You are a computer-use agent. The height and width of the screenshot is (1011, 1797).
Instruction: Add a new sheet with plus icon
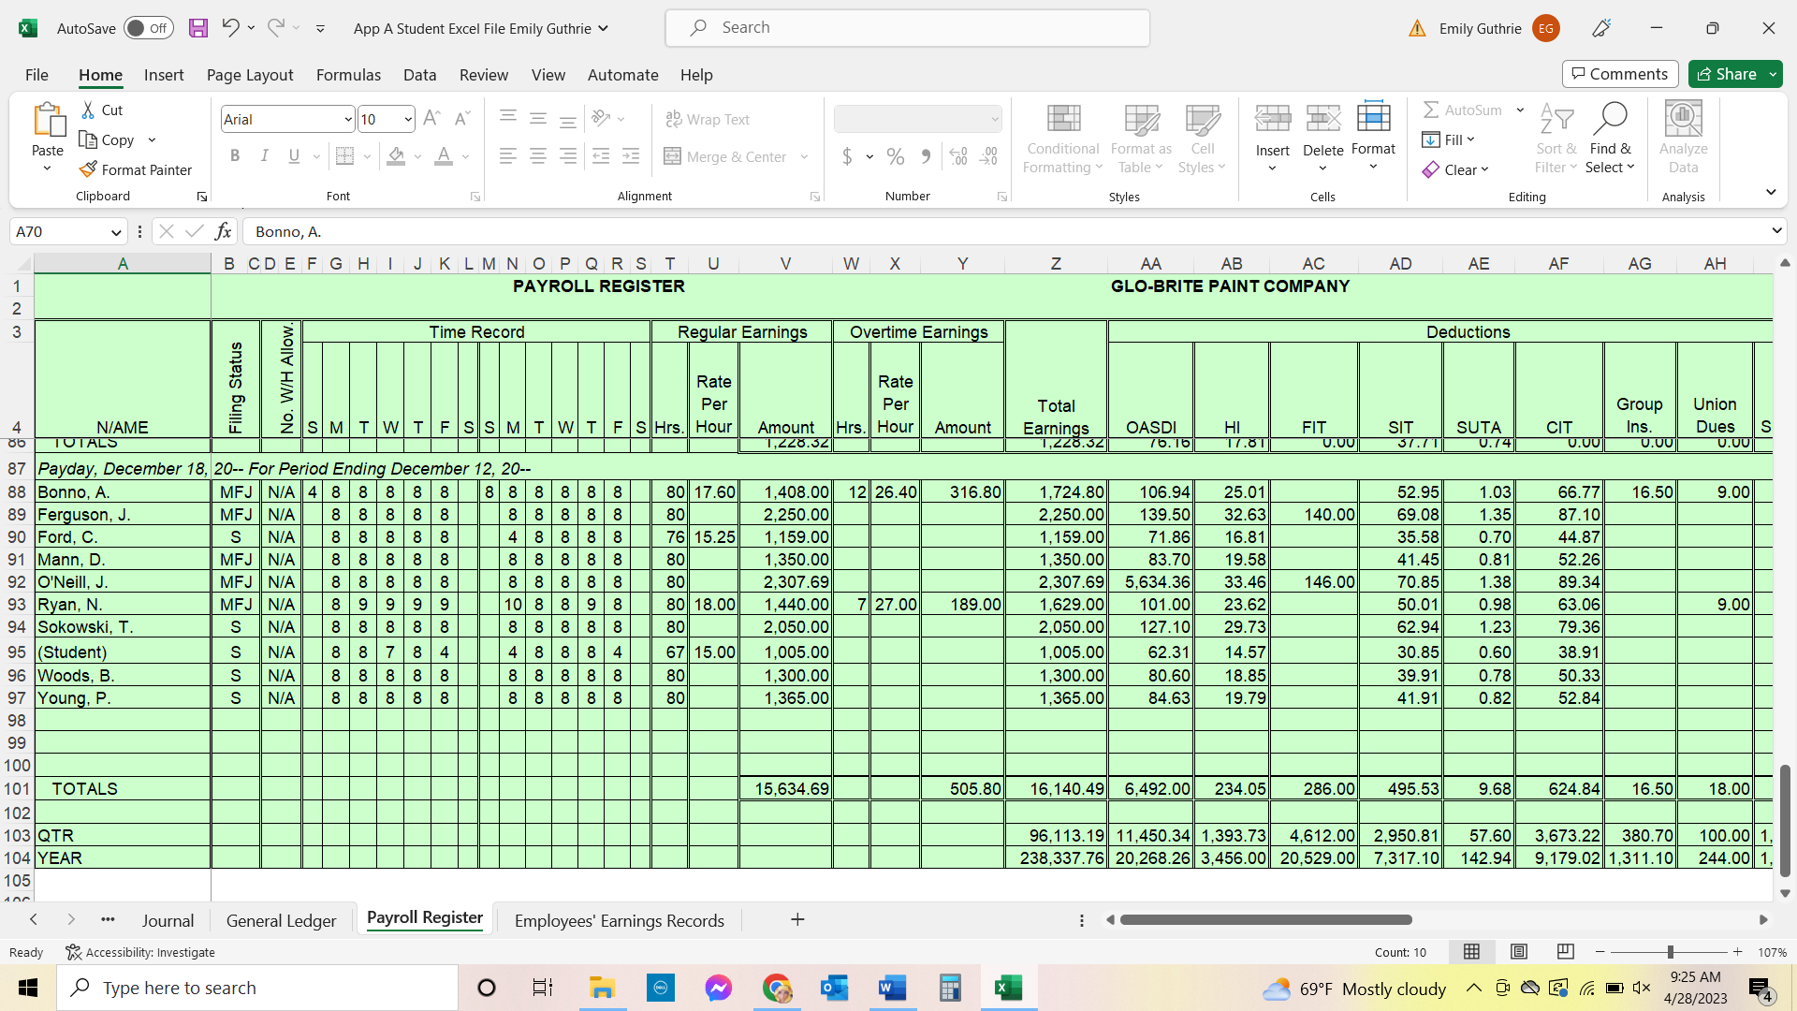click(x=797, y=920)
